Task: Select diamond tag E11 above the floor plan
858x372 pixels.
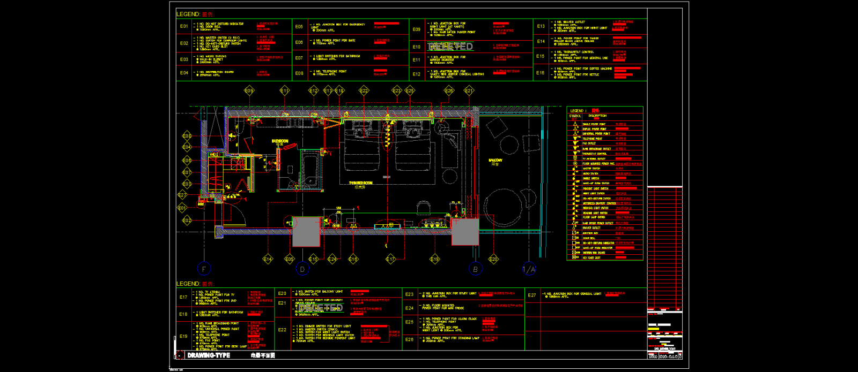Action: point(284,91)
